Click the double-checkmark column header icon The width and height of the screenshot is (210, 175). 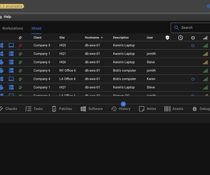pos(20,37)
